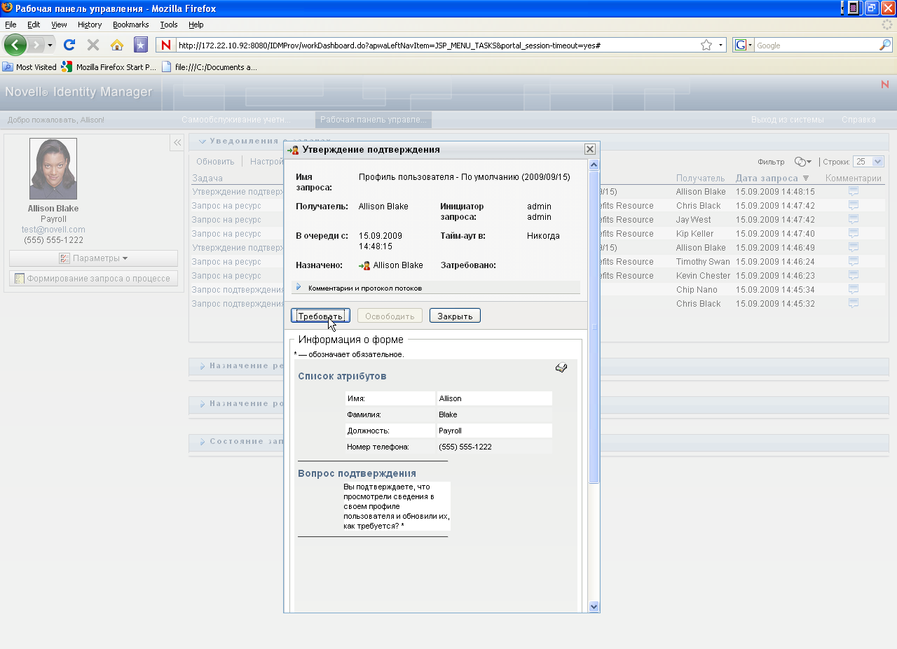This screenshot has width=897, height=649.
Task: Collapse left panel with double-arrow icon
Action: coord(177,142)
